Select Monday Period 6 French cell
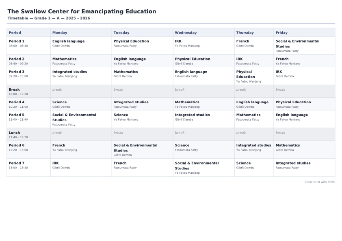This screenshot has width=342, height=241. (x=81, y=149)
